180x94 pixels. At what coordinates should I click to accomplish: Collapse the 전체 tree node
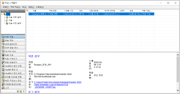click(2, 14)
